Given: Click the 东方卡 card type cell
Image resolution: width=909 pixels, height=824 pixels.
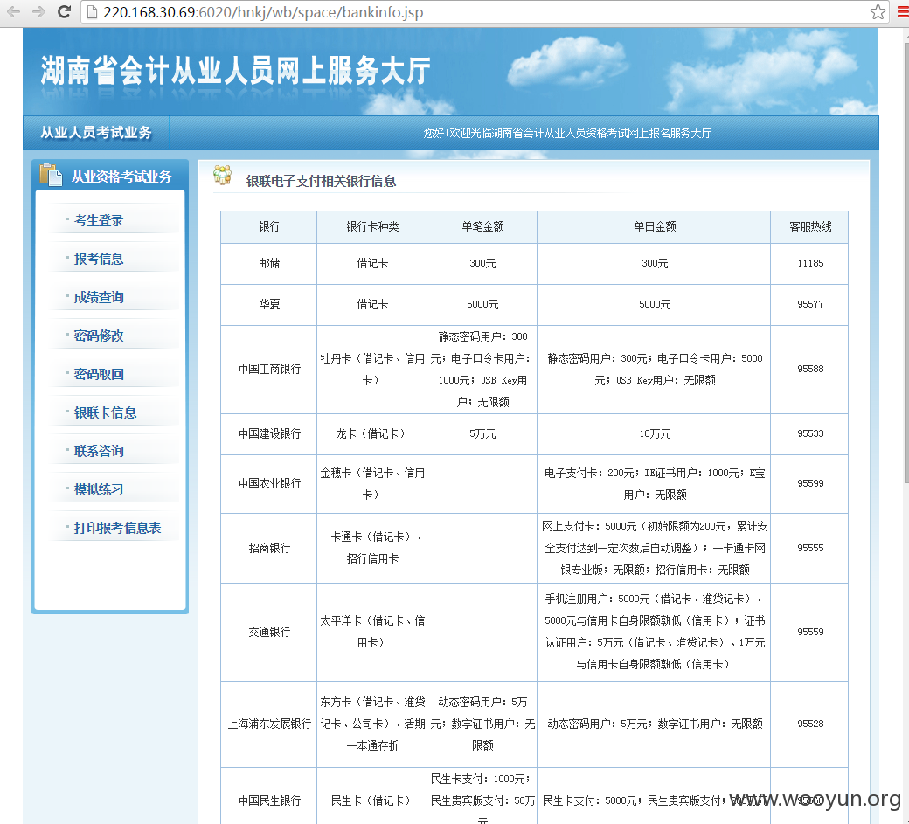Looking at the screenshot, I should (x=372, y=724).
